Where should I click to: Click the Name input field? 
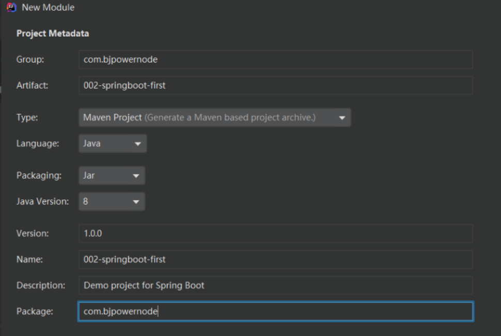tap(275, 259)
